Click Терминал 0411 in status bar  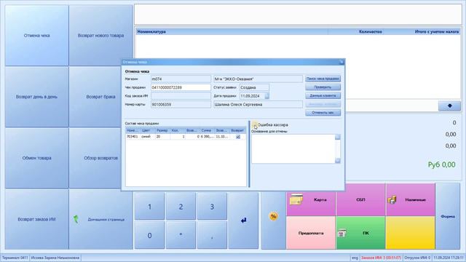click(x=15, y=258)
